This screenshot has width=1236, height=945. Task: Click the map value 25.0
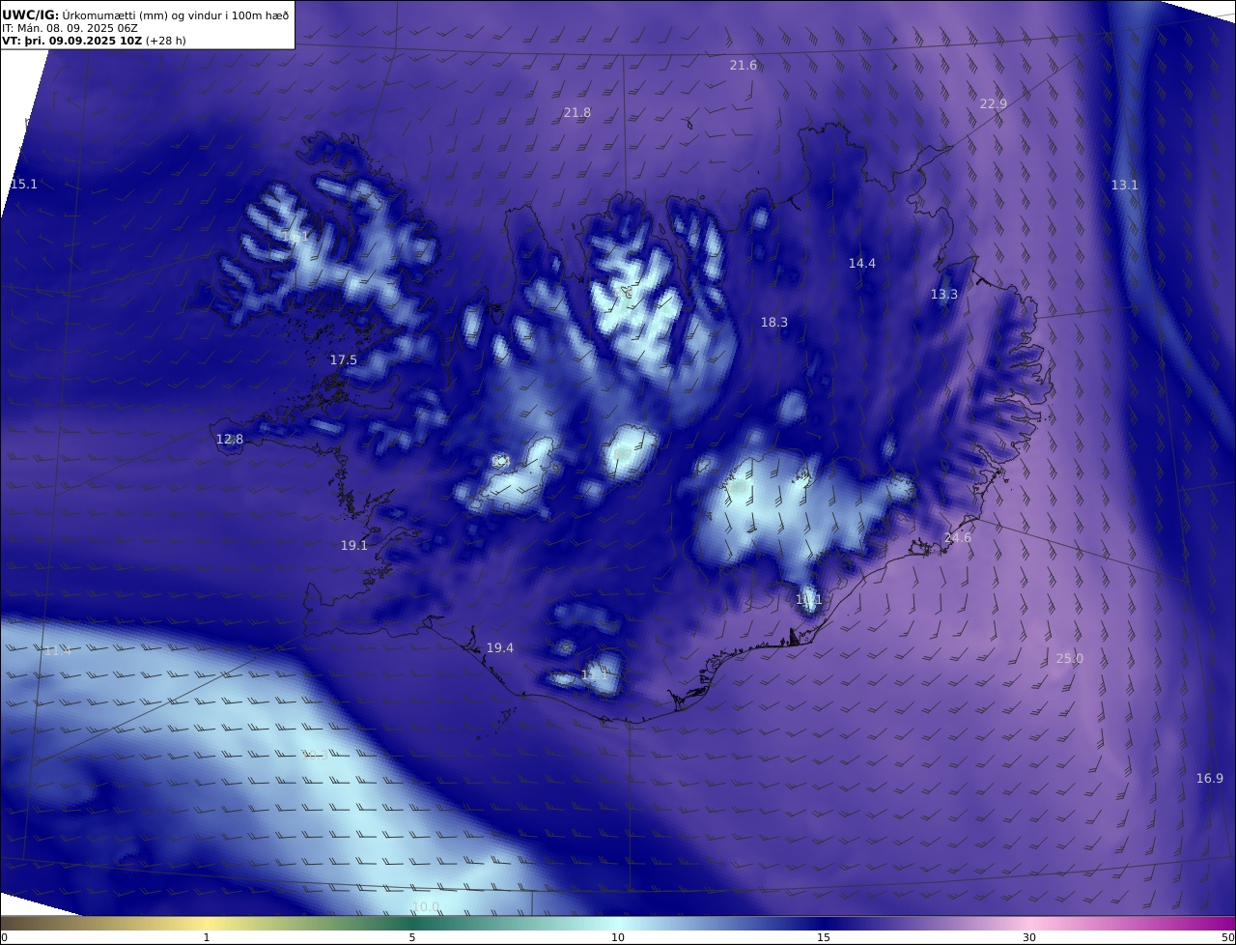click(x=1070, y=658)
